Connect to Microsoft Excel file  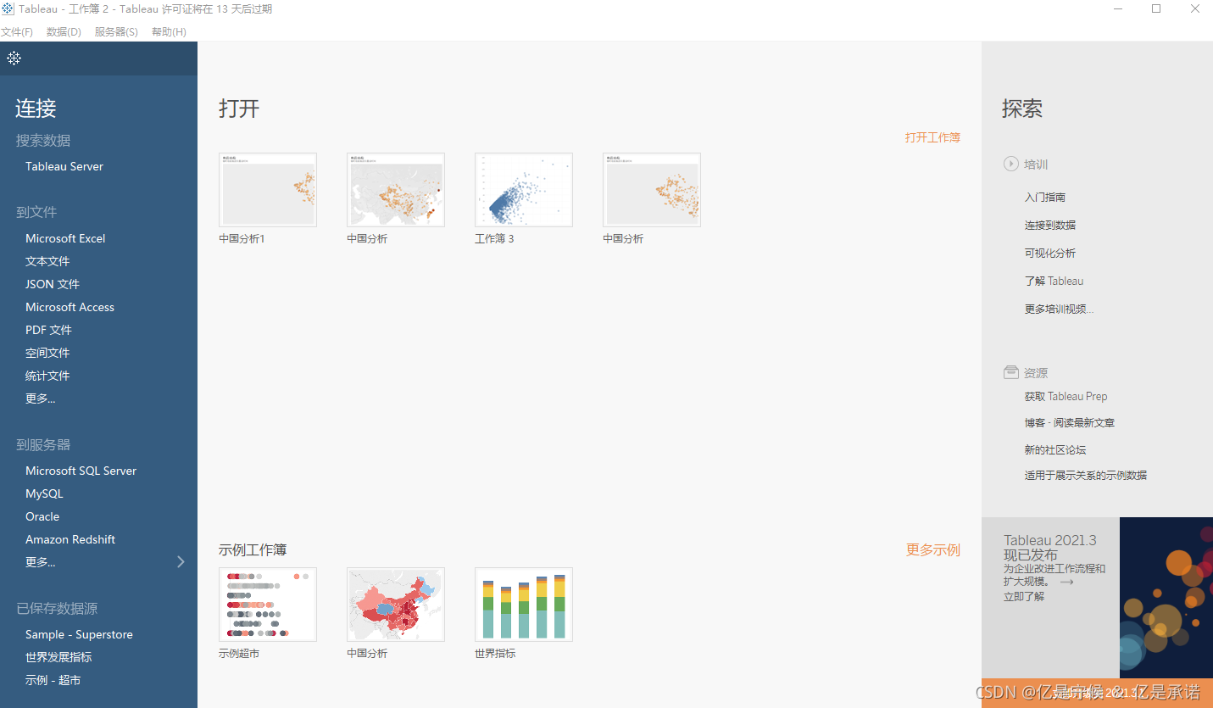[65, 238]
